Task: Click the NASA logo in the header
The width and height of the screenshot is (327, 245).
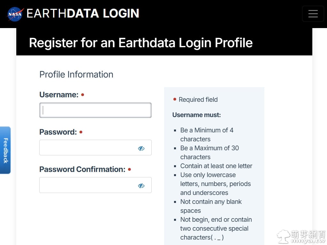Action: (15, 14)
